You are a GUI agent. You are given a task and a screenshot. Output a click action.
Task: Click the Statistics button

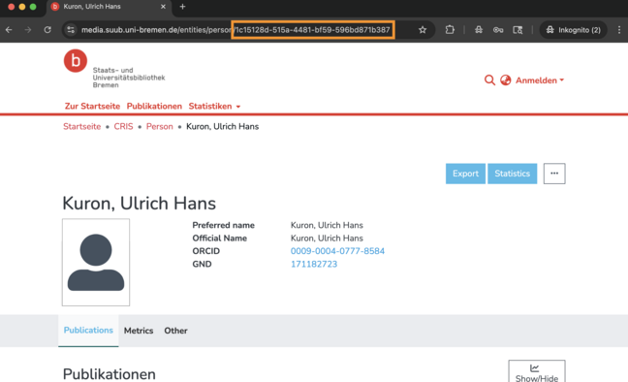[513, 174]
